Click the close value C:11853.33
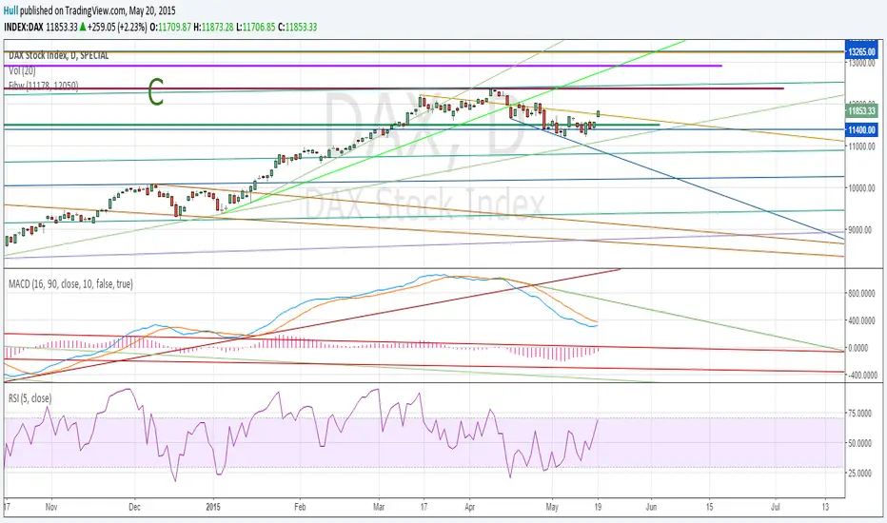This screenshot has width=887, height=523. coord(298,27)
